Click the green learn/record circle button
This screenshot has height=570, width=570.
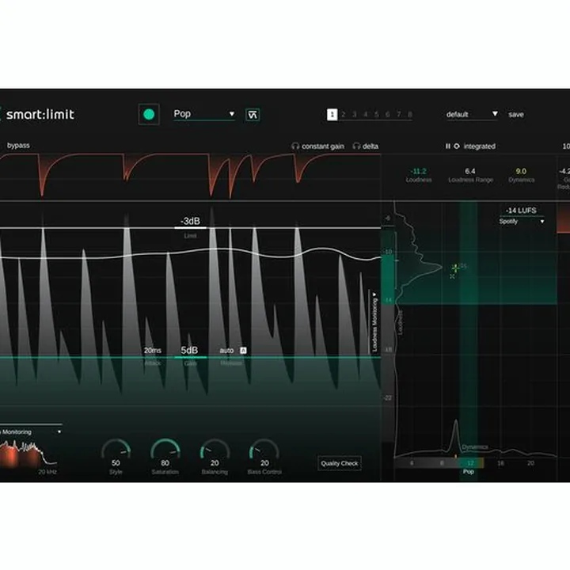(149, 115)
